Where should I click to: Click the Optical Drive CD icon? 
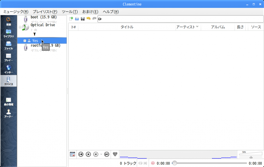[x=26, y=27]
